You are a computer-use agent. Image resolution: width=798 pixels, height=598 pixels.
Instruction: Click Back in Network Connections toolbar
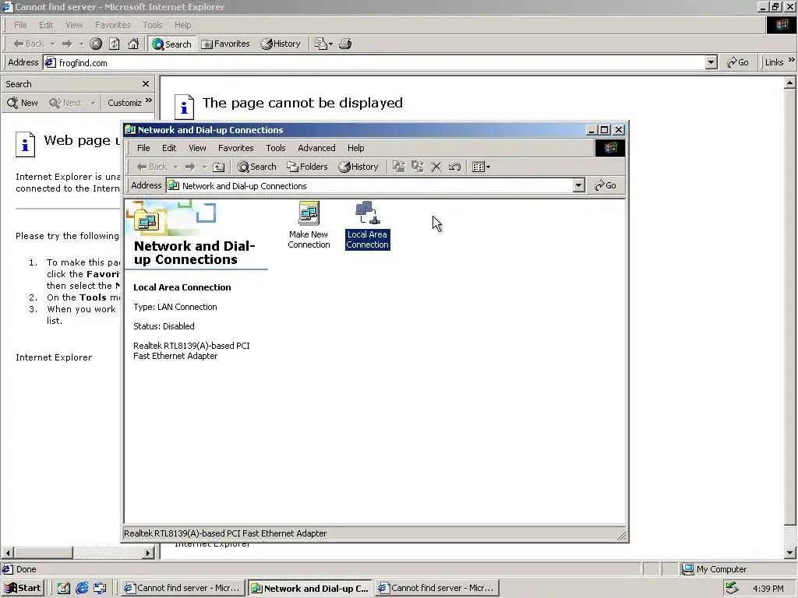(x=152, y=167)
